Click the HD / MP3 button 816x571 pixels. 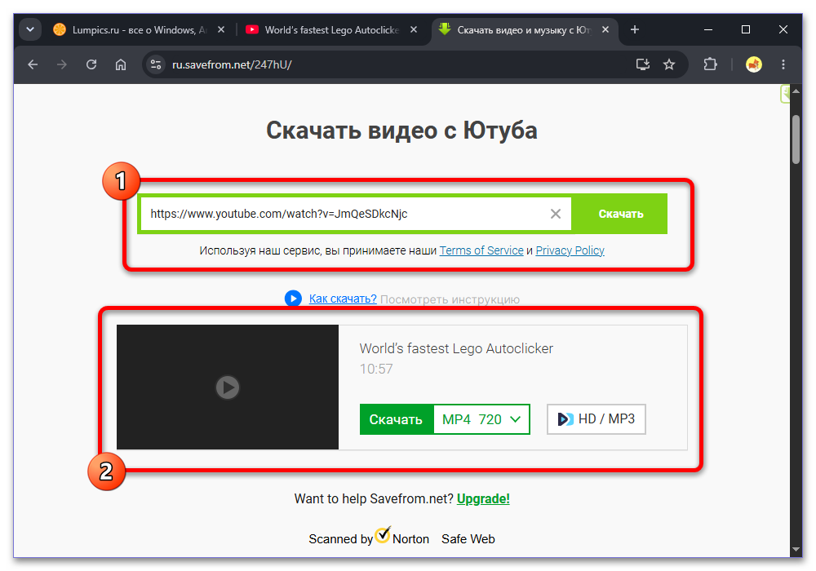(x=596, y=419)
